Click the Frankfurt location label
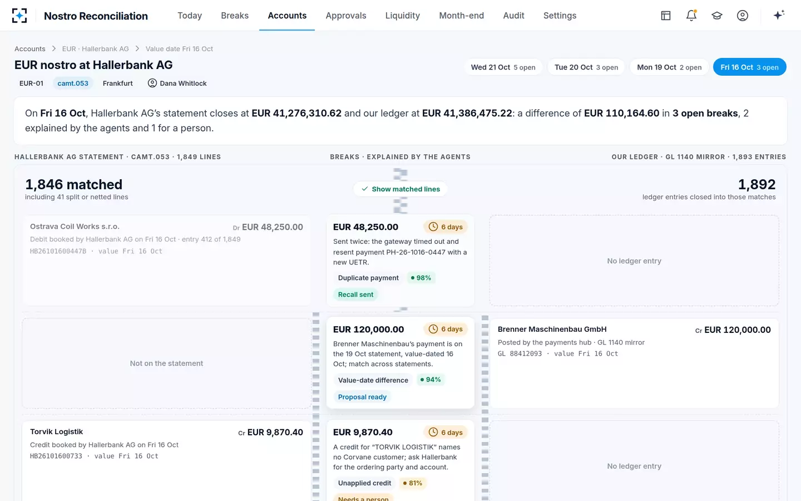This screenshot has height=501, width=801. click(118, 83)
